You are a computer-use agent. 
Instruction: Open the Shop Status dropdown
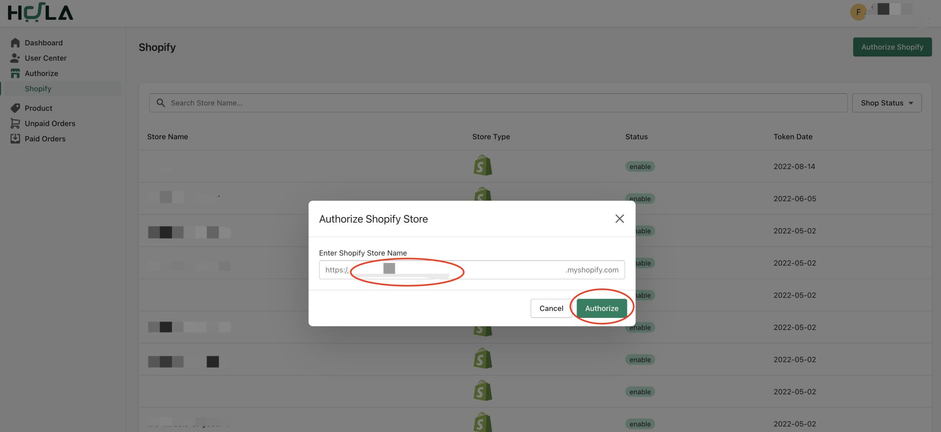(886, 103)
